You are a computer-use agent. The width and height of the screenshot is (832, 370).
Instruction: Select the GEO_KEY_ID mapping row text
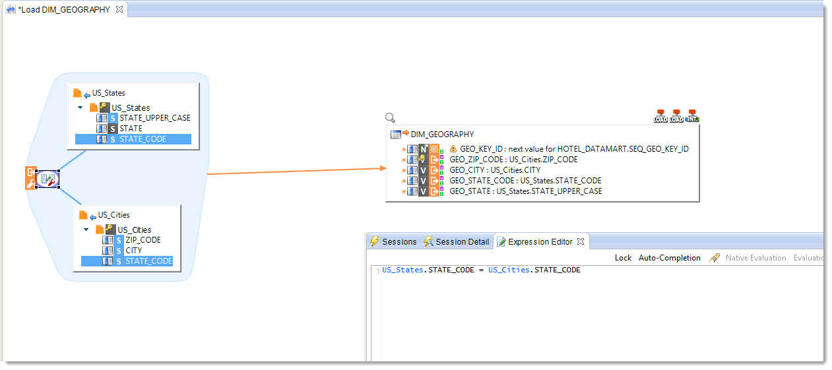574,149
